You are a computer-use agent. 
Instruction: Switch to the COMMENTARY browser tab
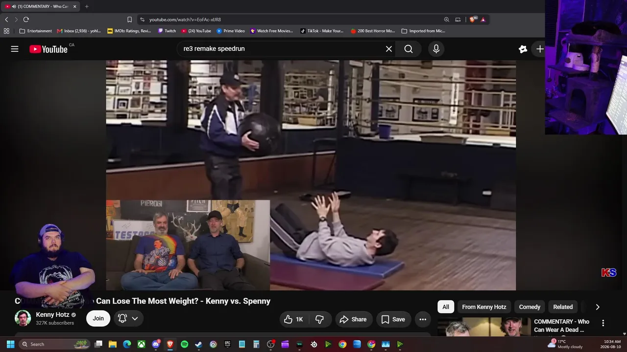tap(40, 6)
